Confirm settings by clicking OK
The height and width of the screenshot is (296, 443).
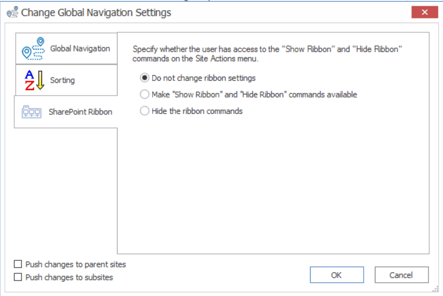tap(337, 274)
